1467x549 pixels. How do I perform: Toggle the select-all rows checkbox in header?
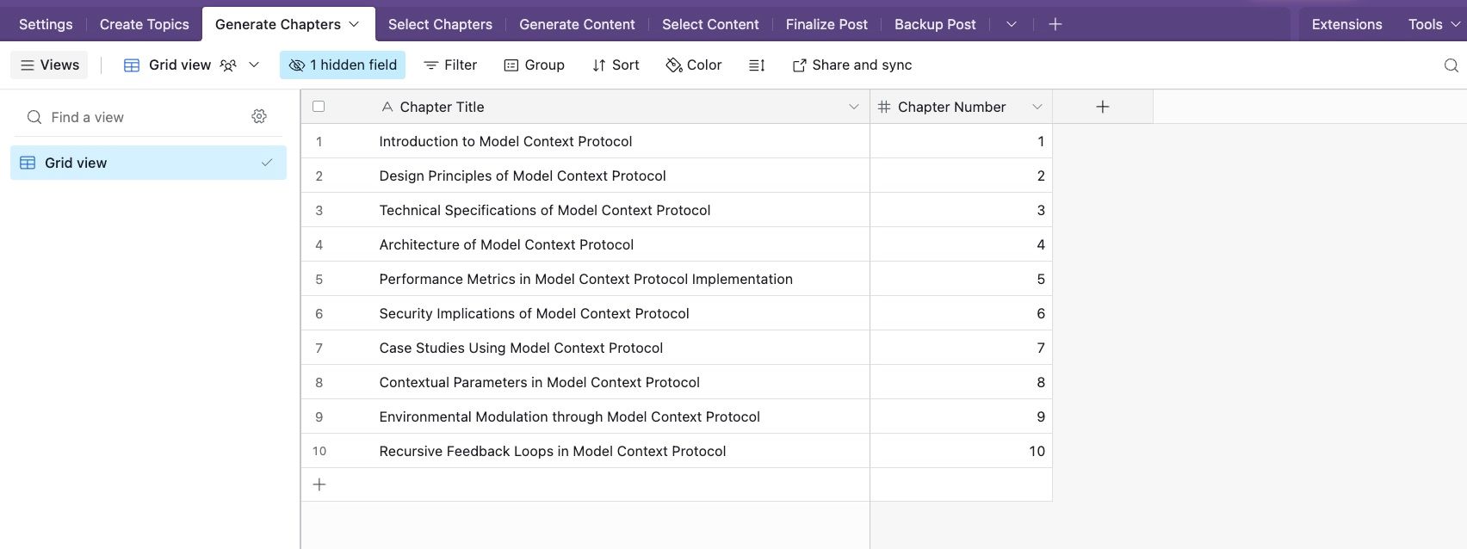pos(319,107)
